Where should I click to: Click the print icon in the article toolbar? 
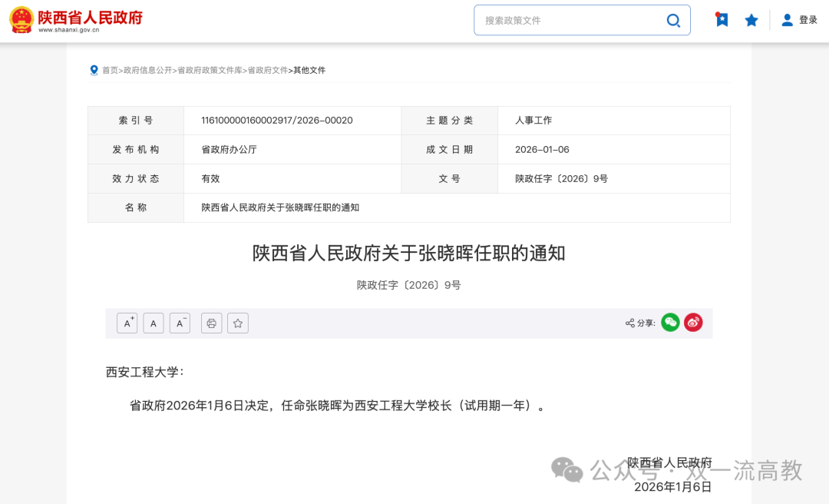click(211, 323)
